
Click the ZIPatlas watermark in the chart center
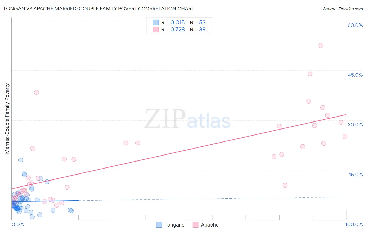pos(187,119)
